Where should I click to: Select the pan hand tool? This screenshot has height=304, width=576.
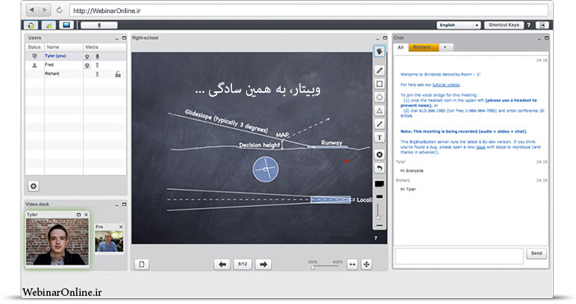click(x=379, y=51)
